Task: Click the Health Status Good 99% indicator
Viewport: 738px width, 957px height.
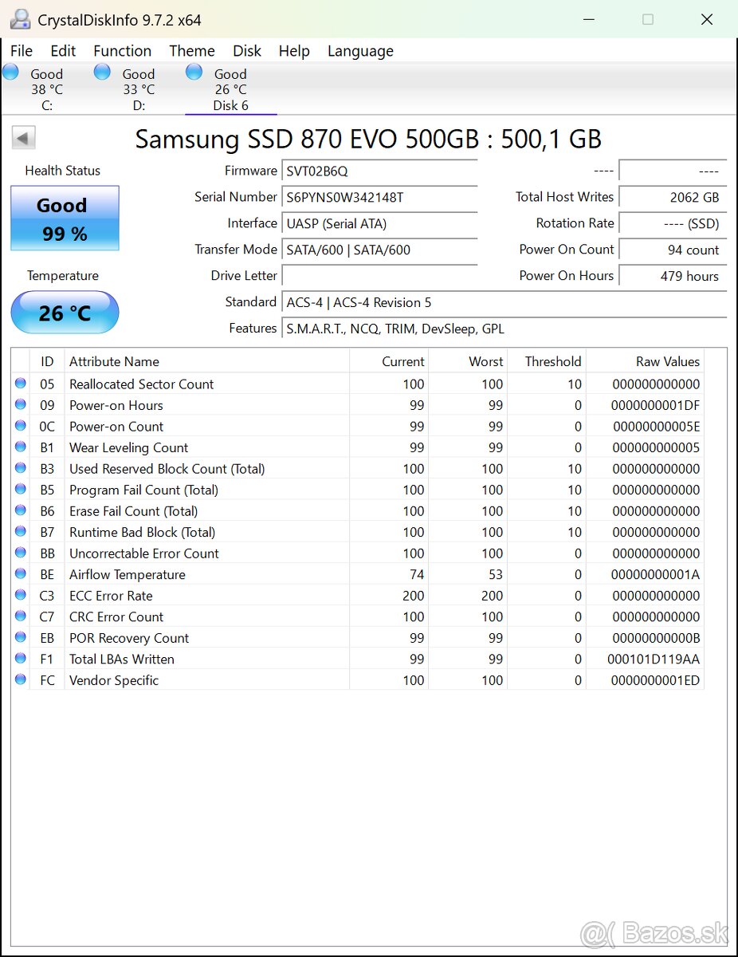Action: tap(64, 218)
